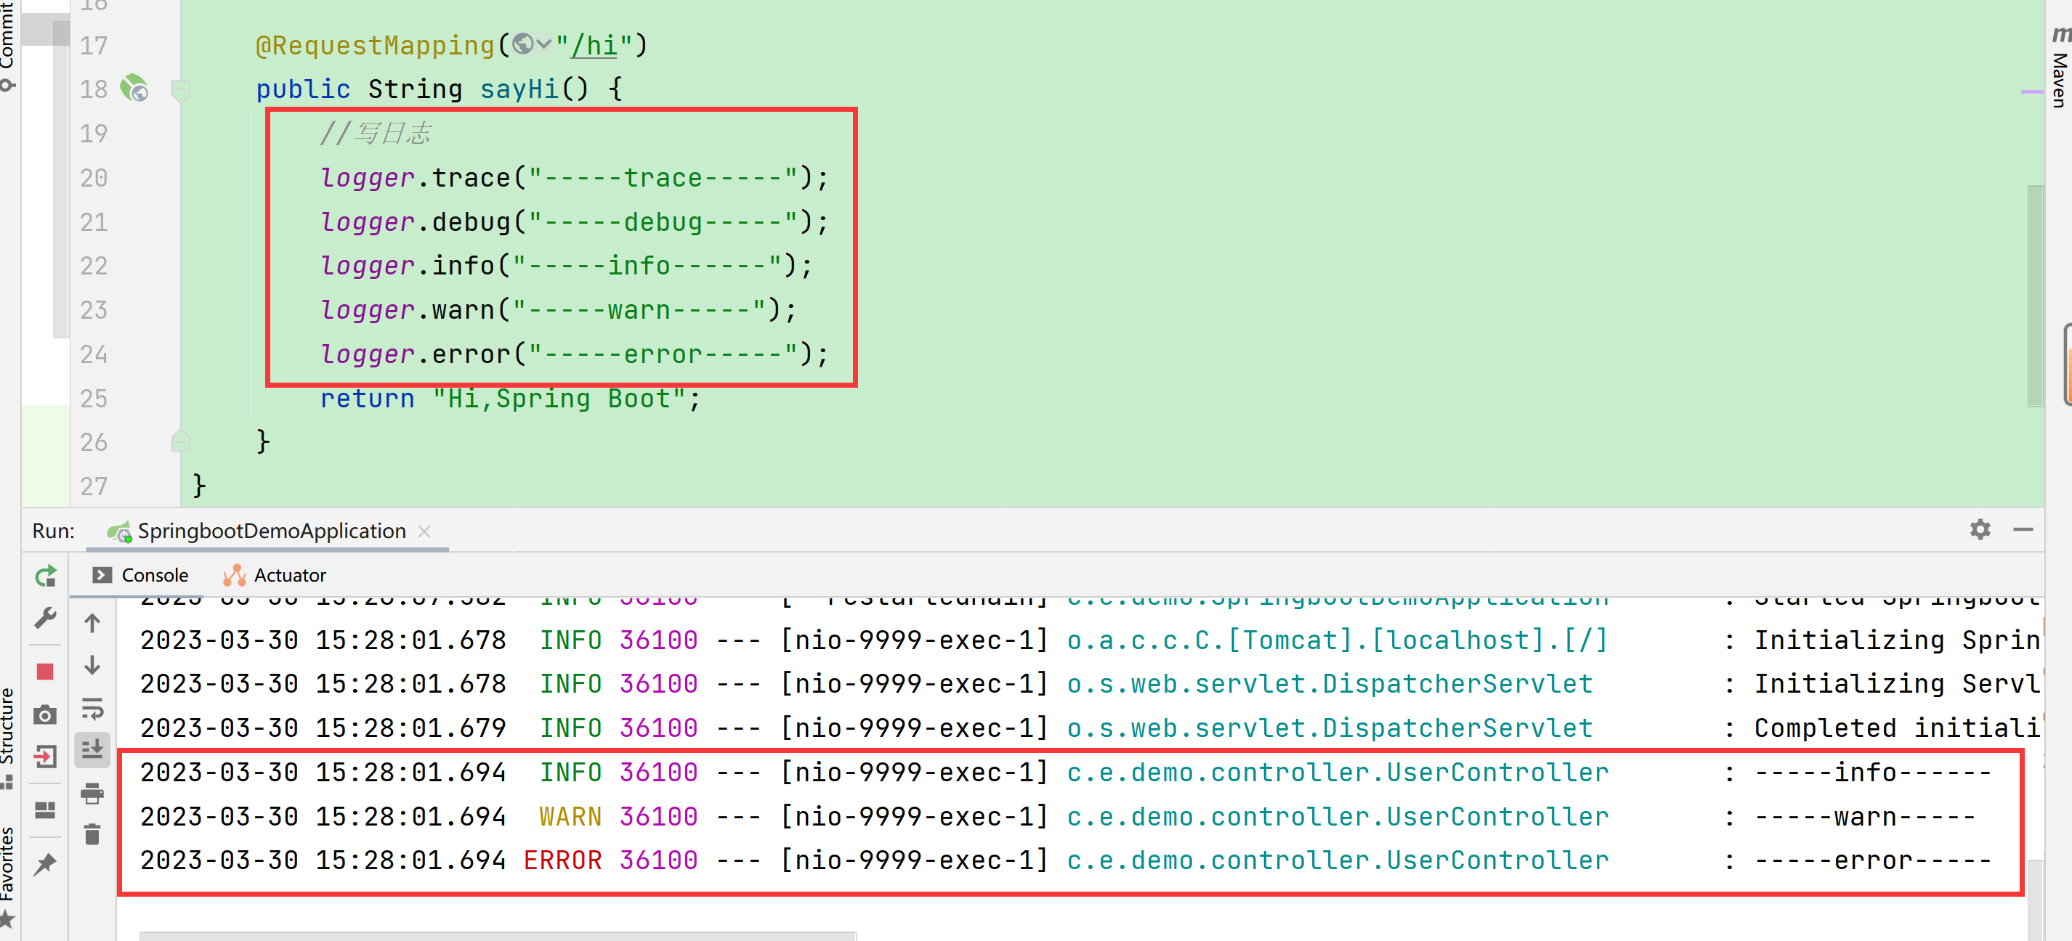Collapse sayHi method fold marker

(x=180, y=89)
